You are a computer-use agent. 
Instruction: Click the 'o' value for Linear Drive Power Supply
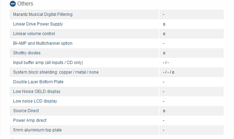point(164,24)
